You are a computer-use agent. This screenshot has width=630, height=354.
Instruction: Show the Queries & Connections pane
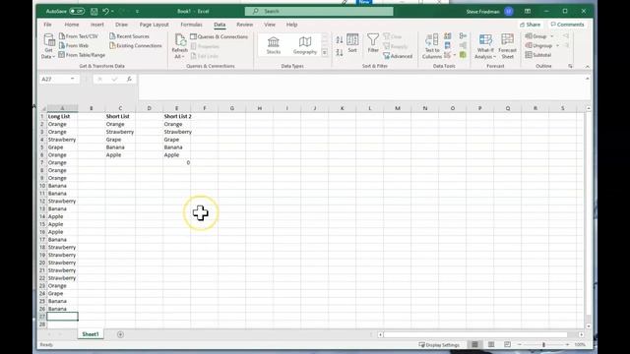coord(220,36)
